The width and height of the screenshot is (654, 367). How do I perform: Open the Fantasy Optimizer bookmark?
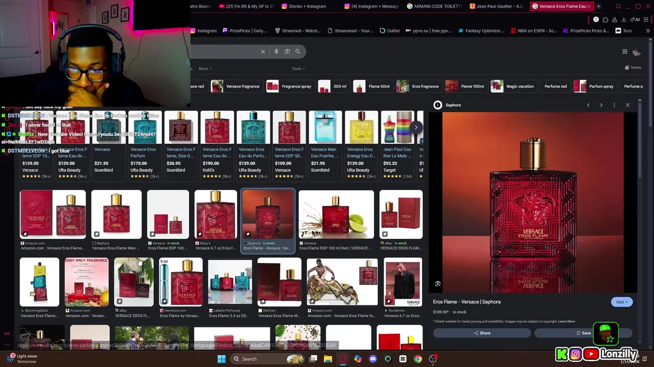point(481,31)
